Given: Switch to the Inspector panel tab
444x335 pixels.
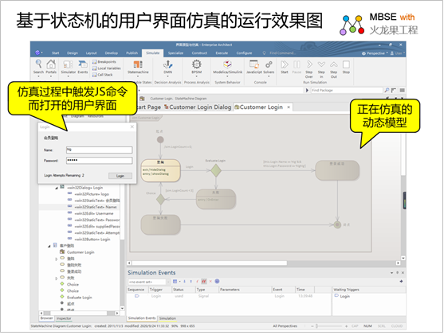Looking at the screenshot, I should point(64,318).
